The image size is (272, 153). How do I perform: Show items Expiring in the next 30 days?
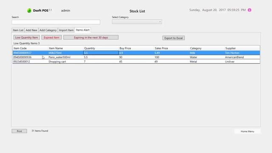coord(91,37)
